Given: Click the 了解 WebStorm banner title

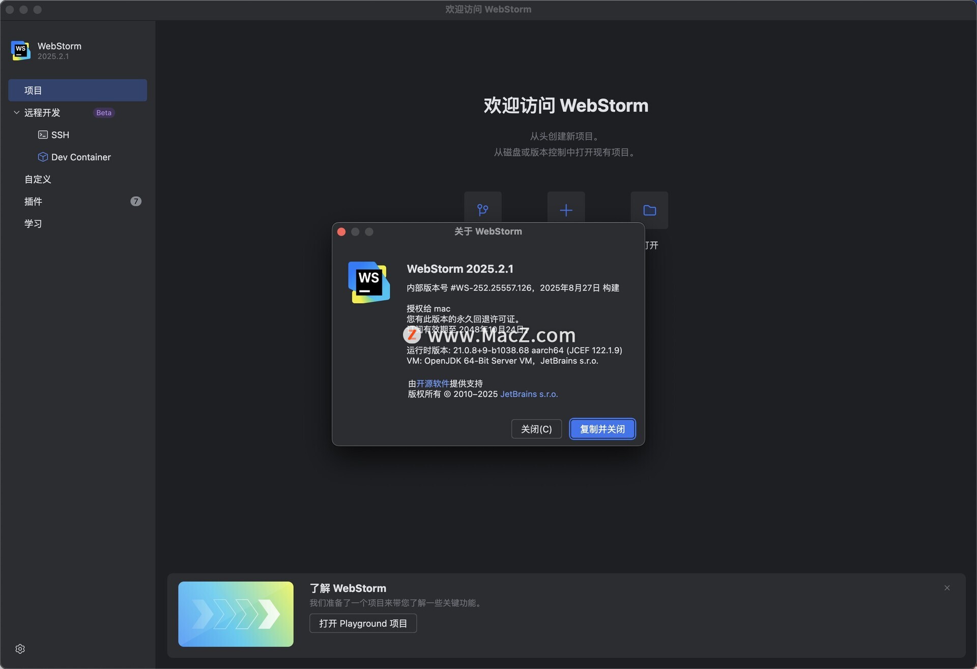Looking at the screenshot, I should (348, 588).
